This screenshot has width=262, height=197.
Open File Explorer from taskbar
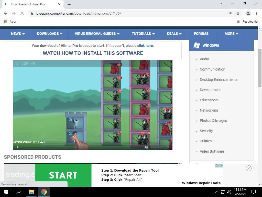click(x=31, y=192)
